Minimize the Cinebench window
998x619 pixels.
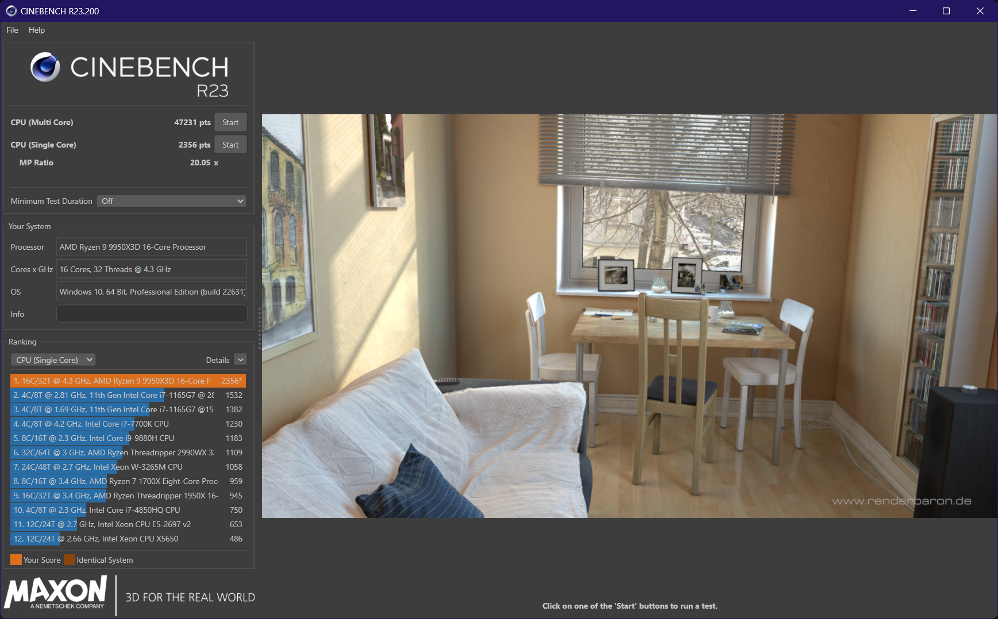pyautogui.click(x=913, y=11)
